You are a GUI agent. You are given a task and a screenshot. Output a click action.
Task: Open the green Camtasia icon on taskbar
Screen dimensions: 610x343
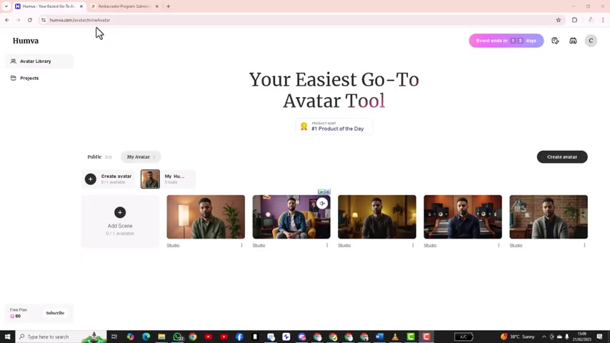pos(411,337)
